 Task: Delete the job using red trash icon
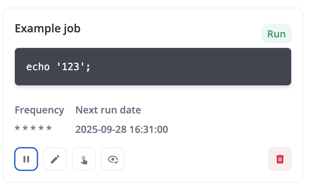pos(280,159)
